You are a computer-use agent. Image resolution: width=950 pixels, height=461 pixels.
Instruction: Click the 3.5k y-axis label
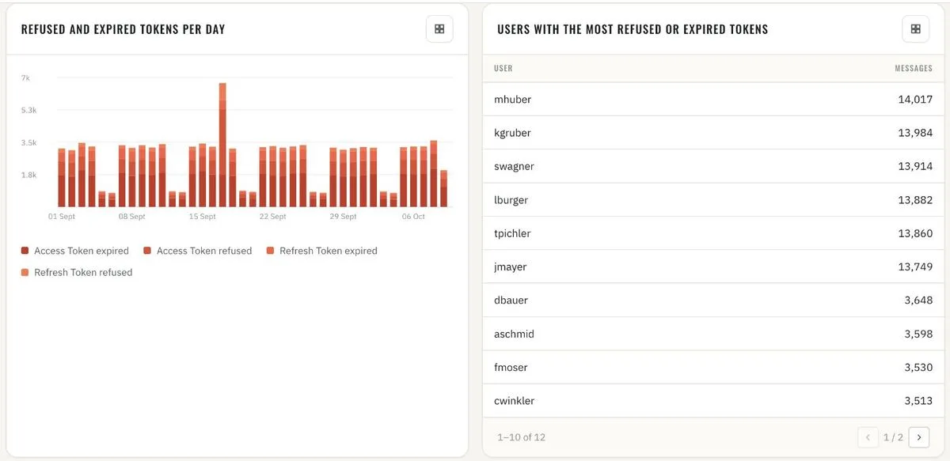tap(28, 142)
